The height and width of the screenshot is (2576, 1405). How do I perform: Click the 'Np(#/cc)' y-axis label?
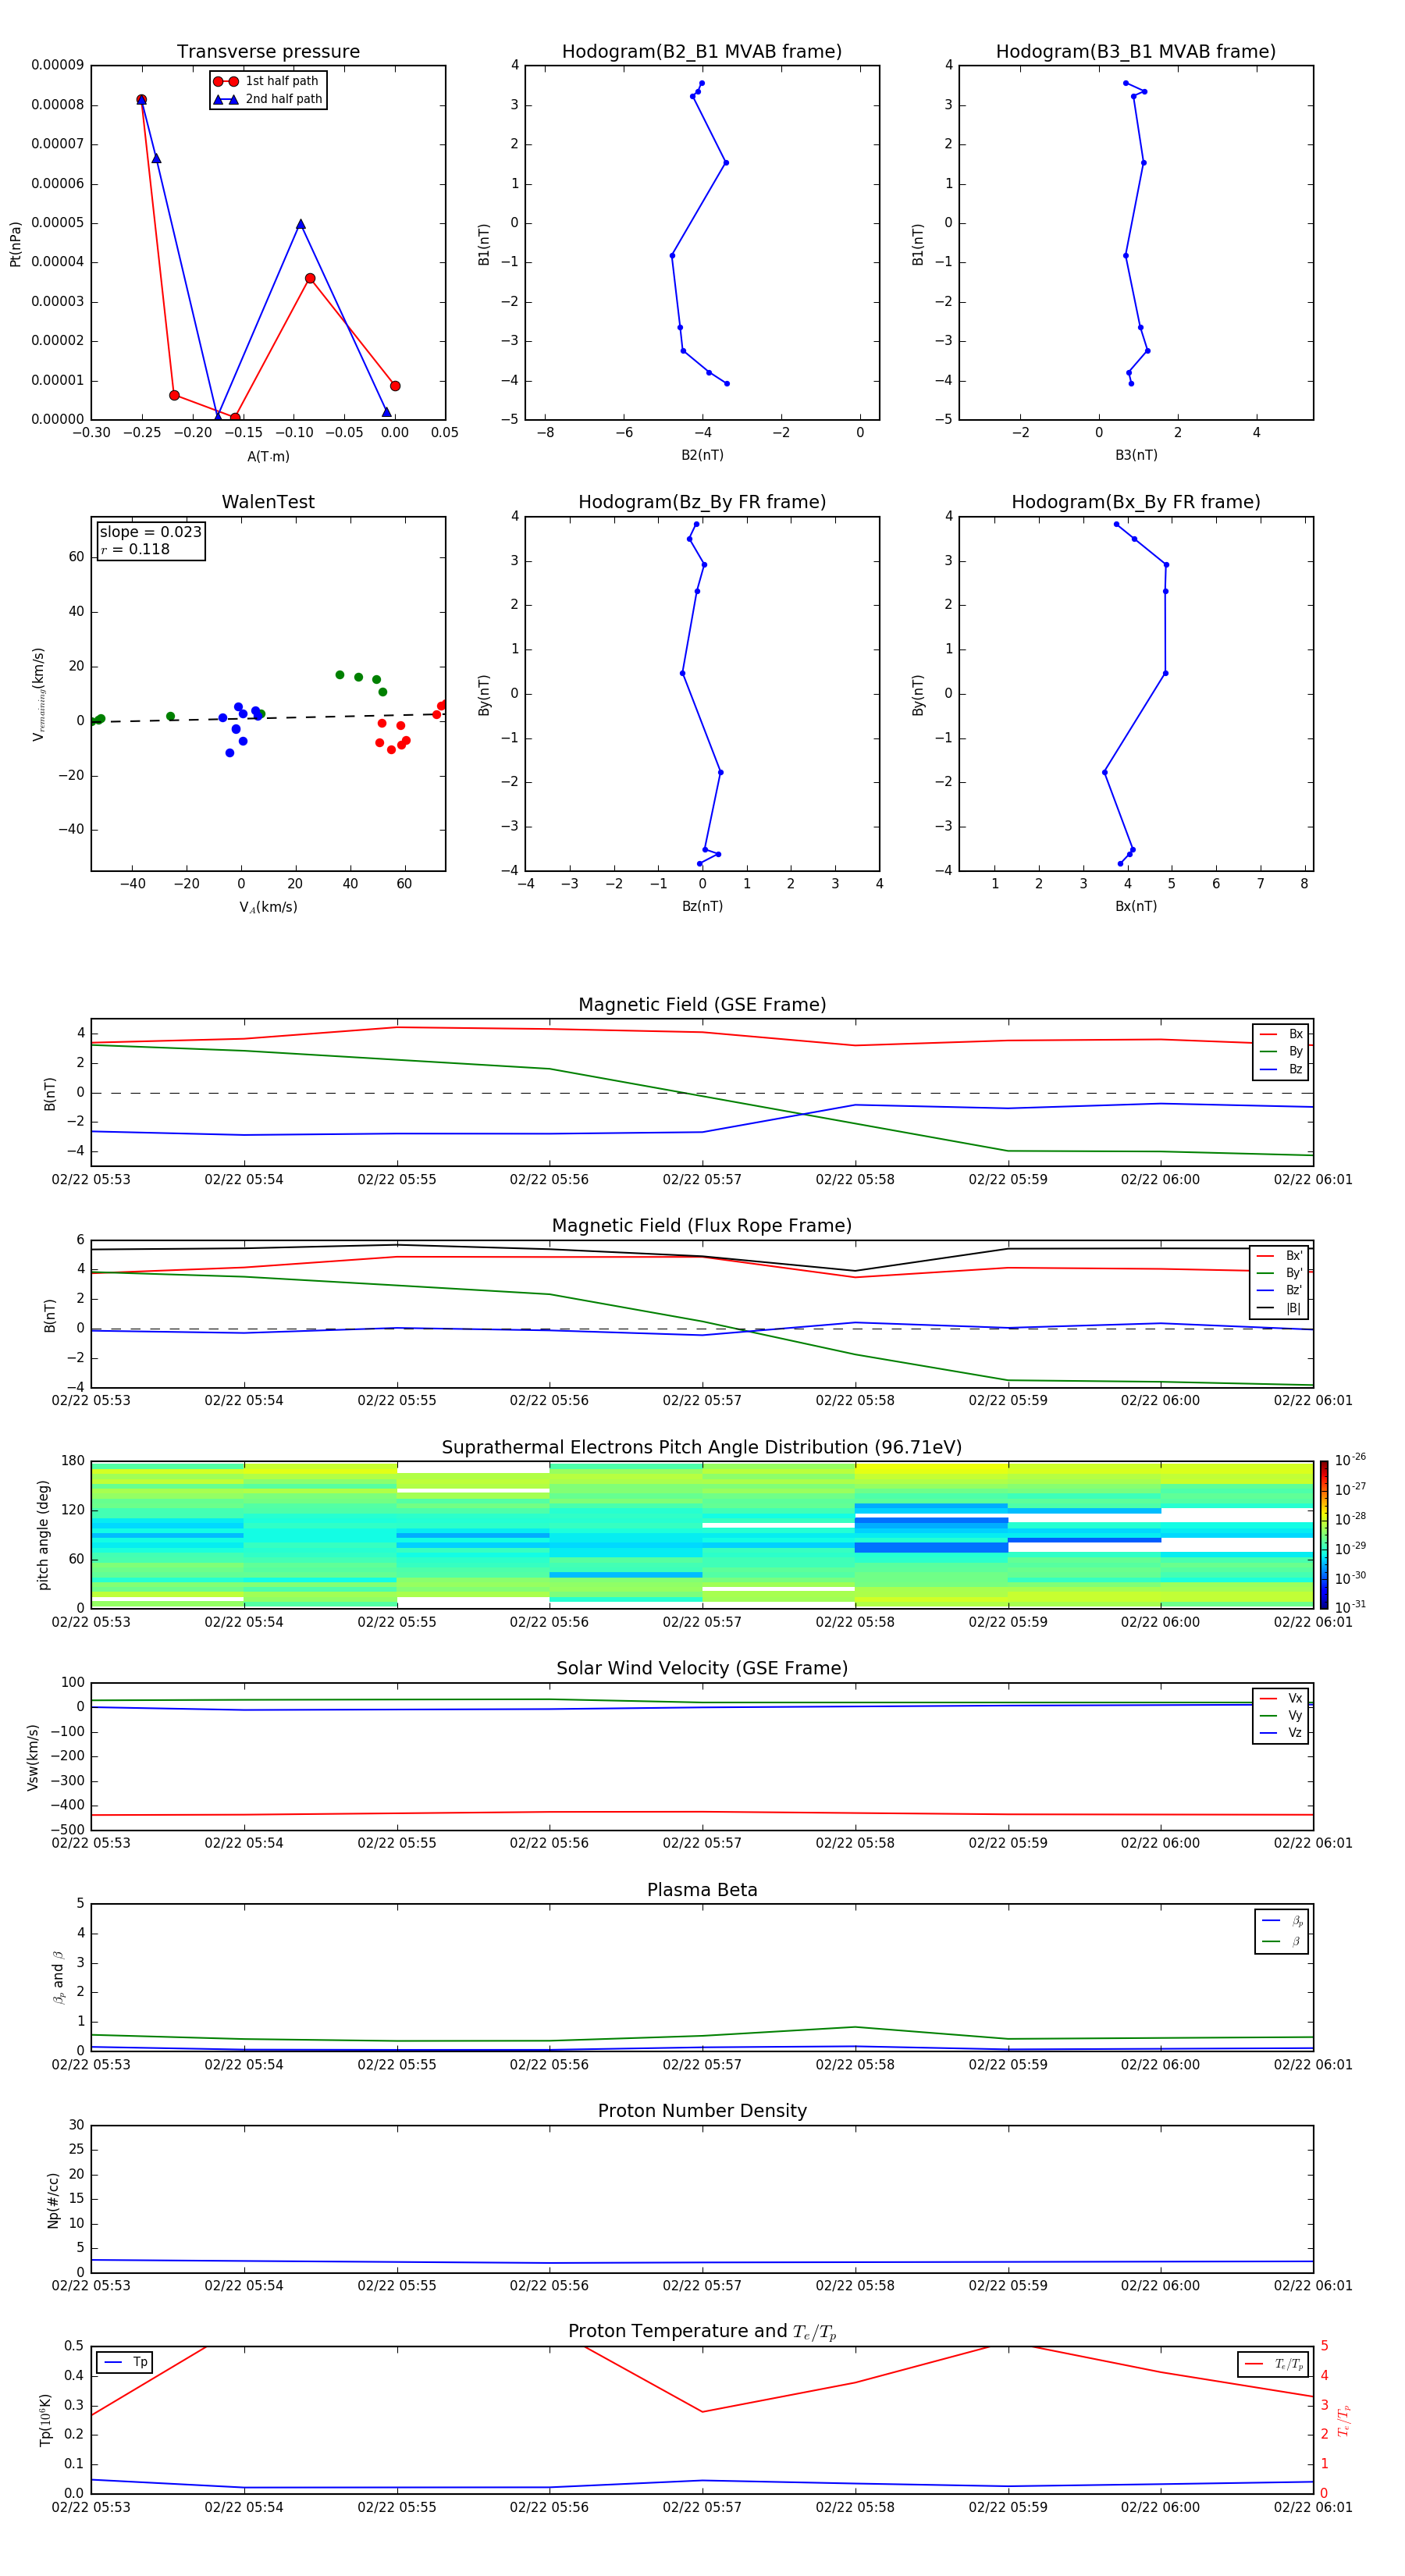pos(53,2199)
